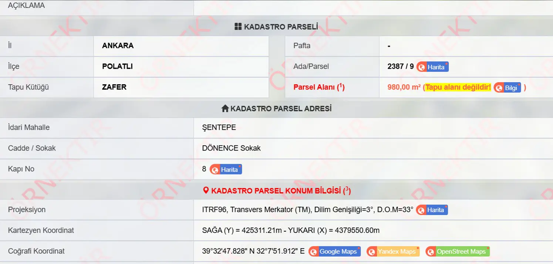This screenshot has width=553, height=264.
Task: Select the 980,00 m² parcel area value
Action: (x=404, y=88)
